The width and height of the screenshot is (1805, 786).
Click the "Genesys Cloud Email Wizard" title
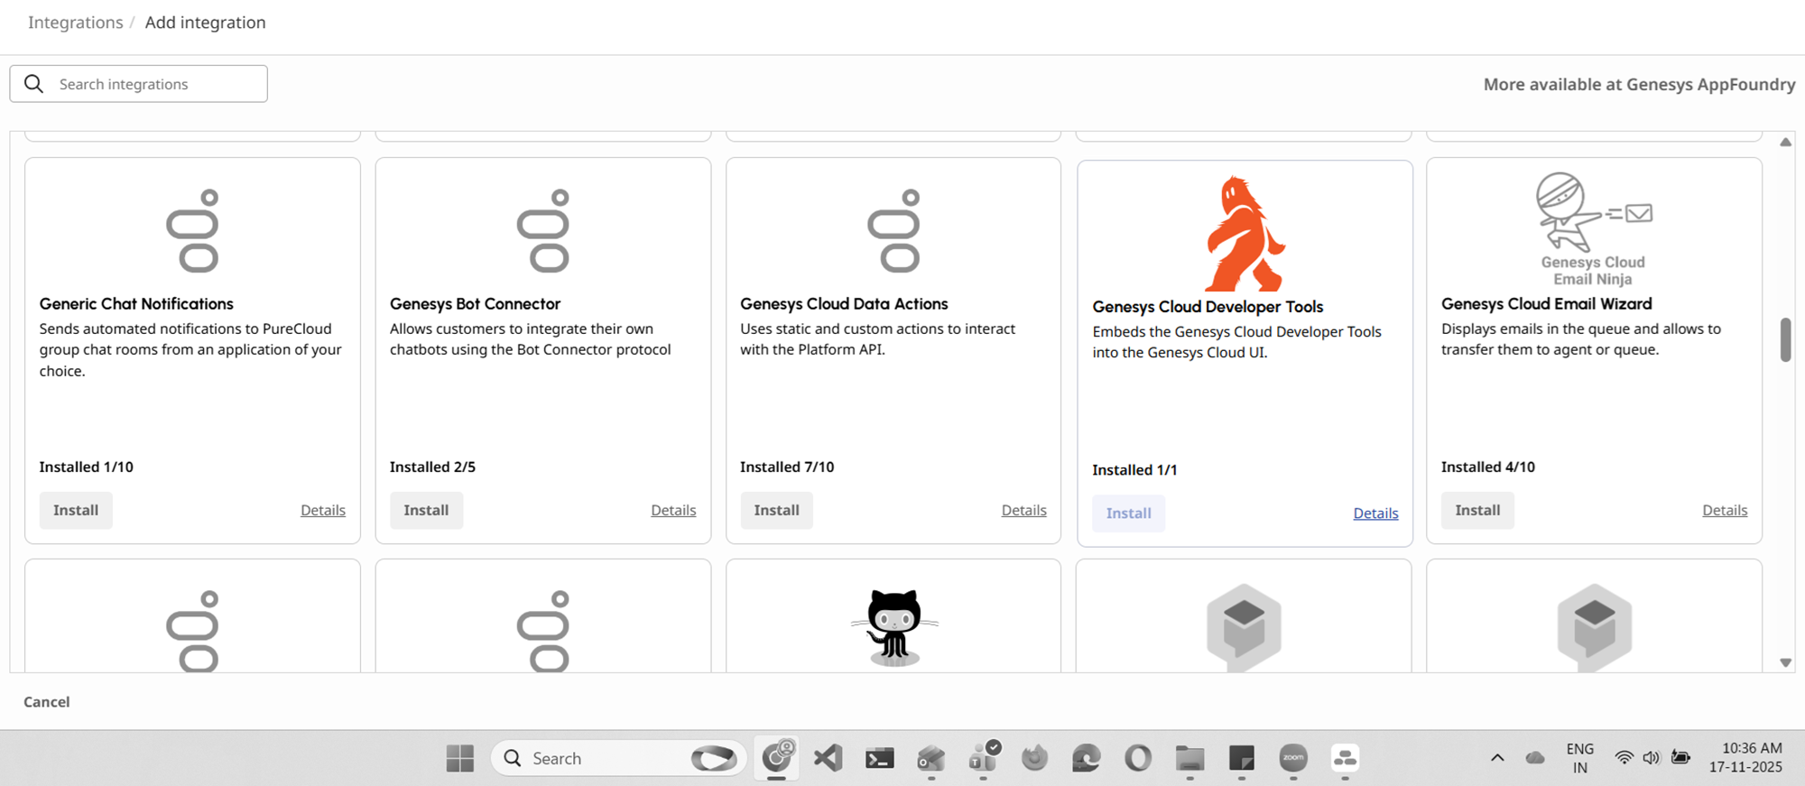1547,304
